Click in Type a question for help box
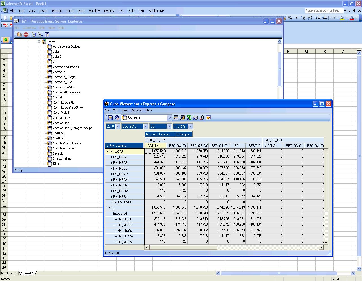The width and height of the screenshot is (362, 281). (324, 11)
